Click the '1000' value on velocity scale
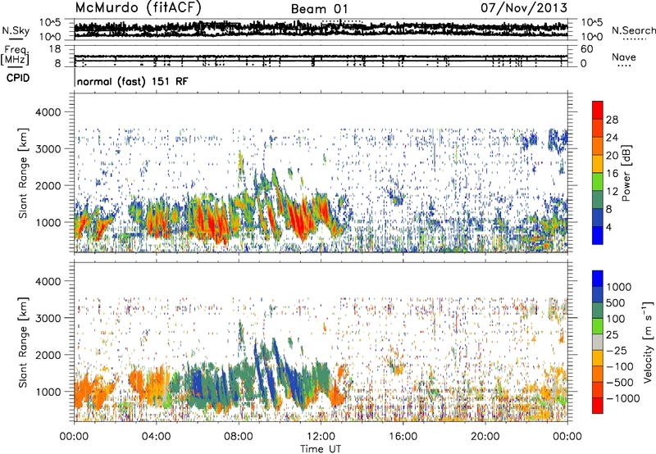Image resolution: width=656 pixels, height=454 pixels. pyautogui.click(x=619, y=287)
